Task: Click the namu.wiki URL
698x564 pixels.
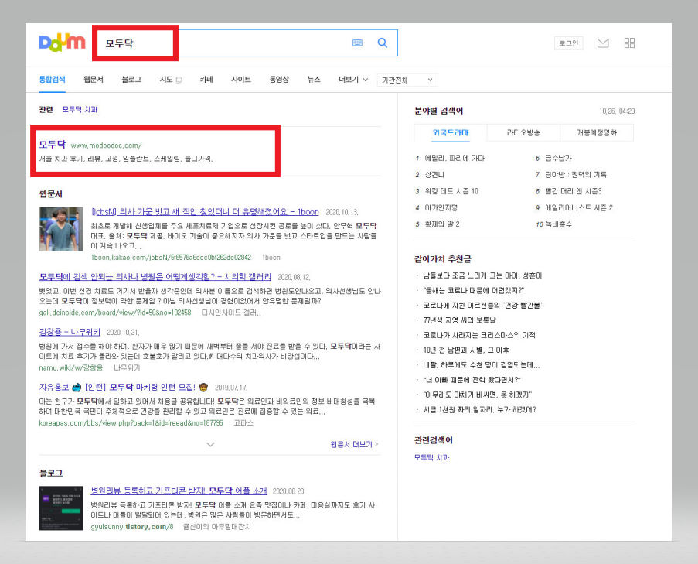Action: point(71,367)
